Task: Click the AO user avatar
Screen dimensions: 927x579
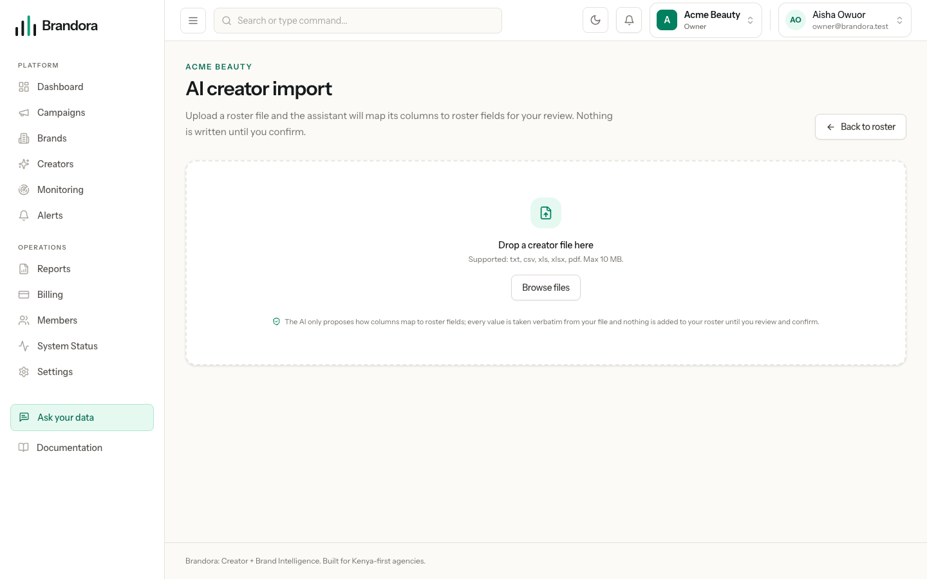Action: [x=796, y=20]
